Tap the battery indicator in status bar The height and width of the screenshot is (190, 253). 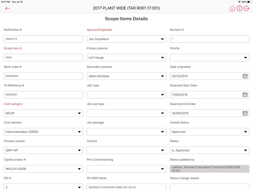pyautogui.click(x=249, y=2)
